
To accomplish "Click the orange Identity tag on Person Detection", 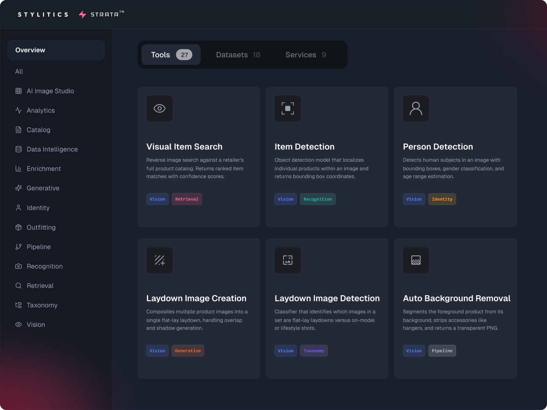I will tap(442, 199).
